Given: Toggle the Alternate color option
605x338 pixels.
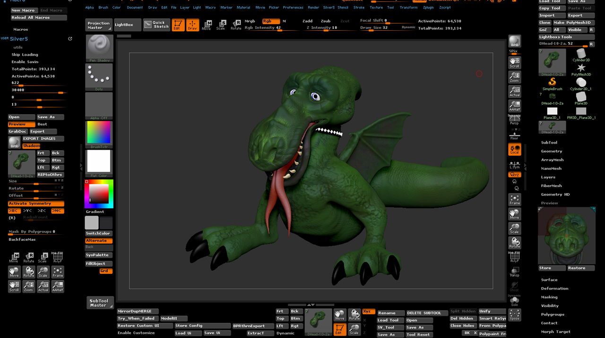Looking at the screenshot, I should (x=99, y=241).
